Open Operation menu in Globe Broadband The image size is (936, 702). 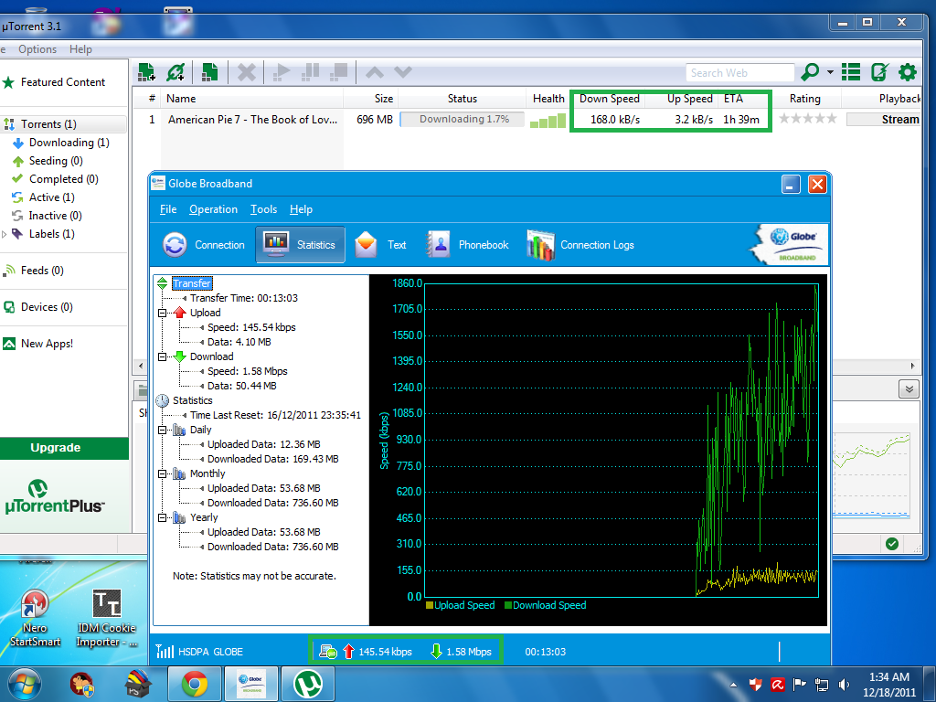(213, 209)
